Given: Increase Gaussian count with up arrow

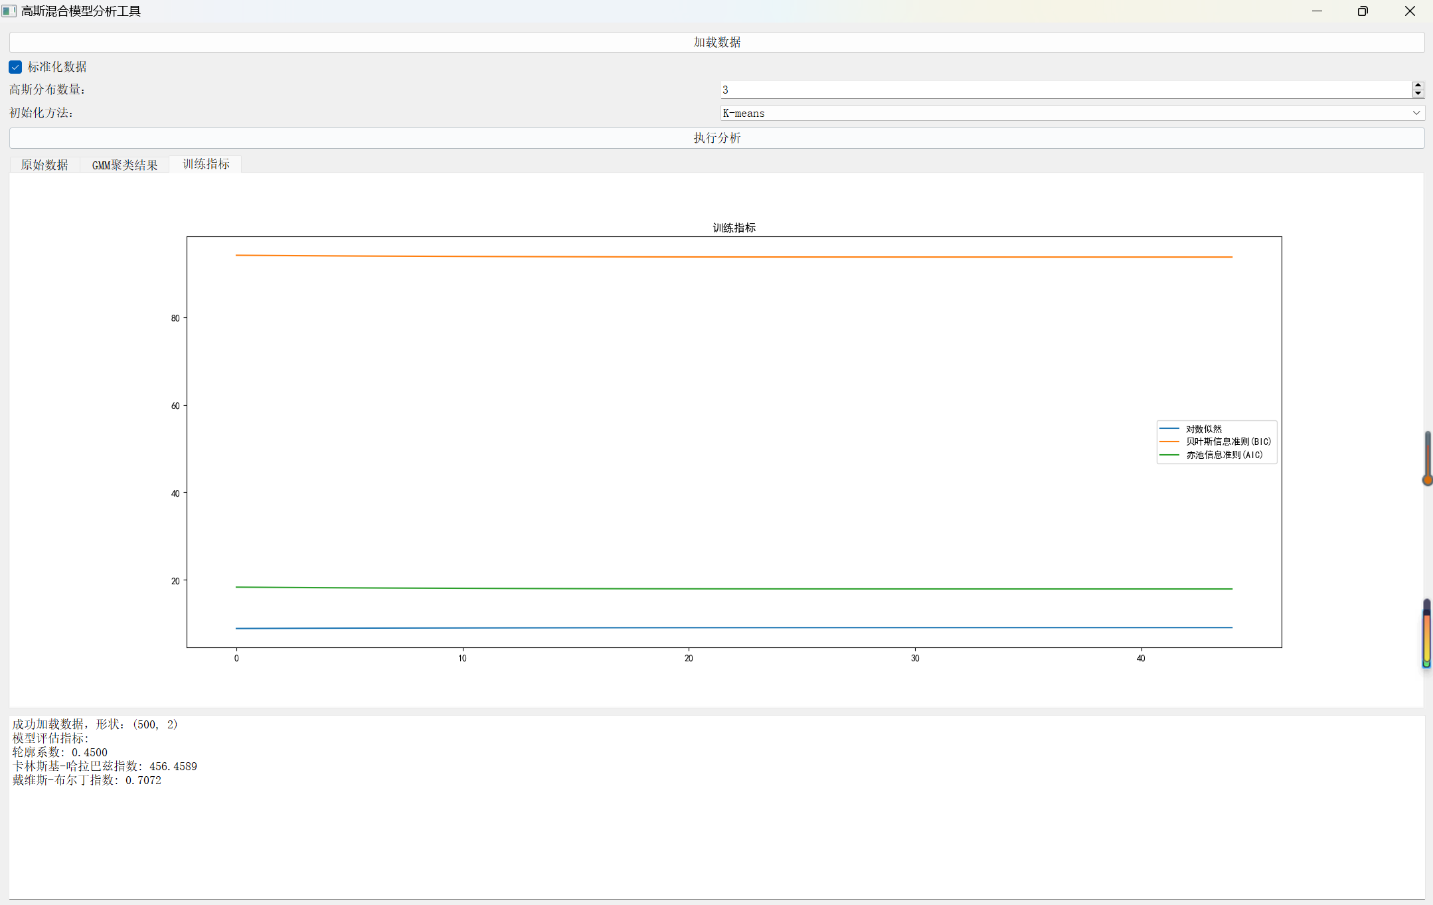Looking at the screenshot, I should coord(1418,86).
